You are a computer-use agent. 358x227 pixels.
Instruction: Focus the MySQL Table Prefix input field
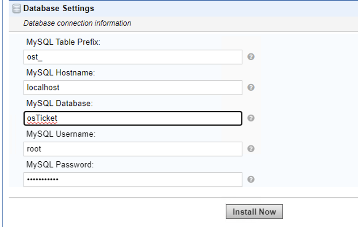point(133,57)
